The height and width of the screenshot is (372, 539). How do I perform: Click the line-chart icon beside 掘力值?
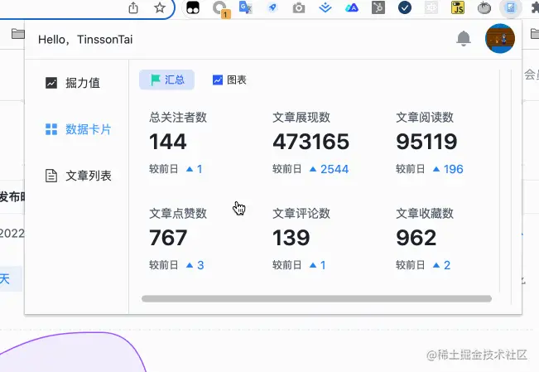[51, 83]
